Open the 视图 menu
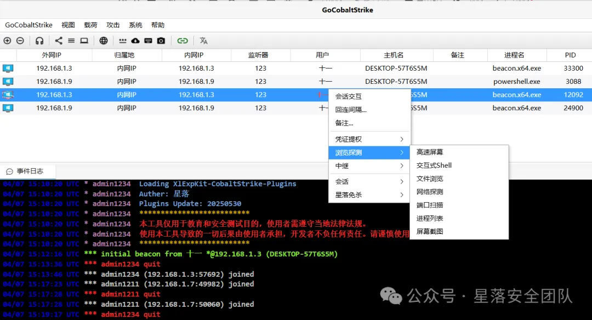The image size is (592, 320). pyautogui.click(x=68, y=25)
